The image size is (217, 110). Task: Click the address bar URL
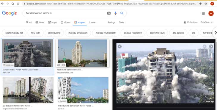coord(111,4)
